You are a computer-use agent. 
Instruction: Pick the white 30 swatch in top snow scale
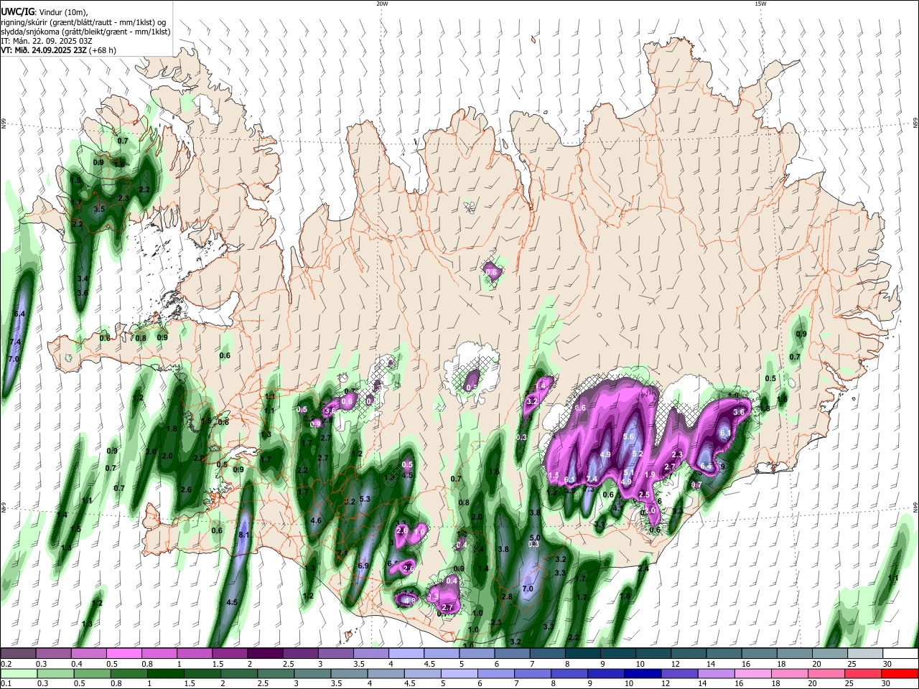coord(900,654)
